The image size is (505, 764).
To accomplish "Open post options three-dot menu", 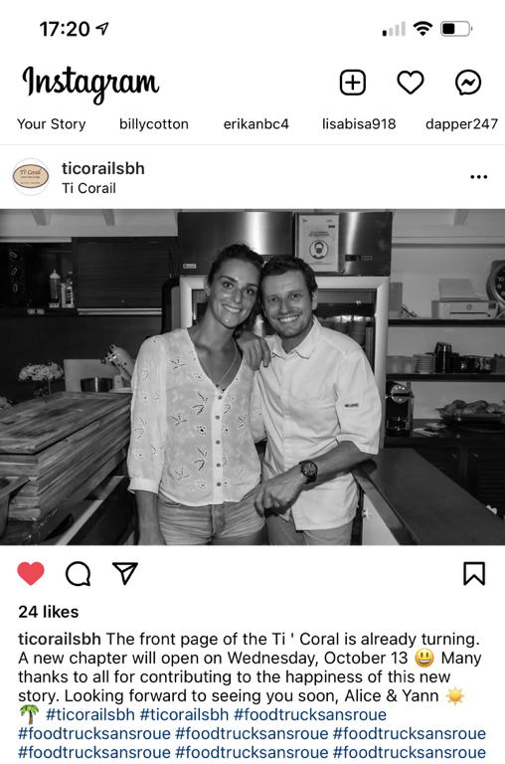I will pos(479,177).
